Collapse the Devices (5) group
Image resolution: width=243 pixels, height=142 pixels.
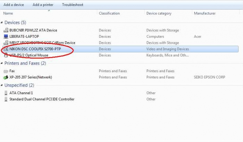[x=2, y=23]
